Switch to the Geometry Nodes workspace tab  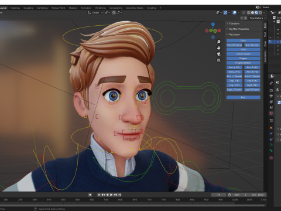coord(135,8)
